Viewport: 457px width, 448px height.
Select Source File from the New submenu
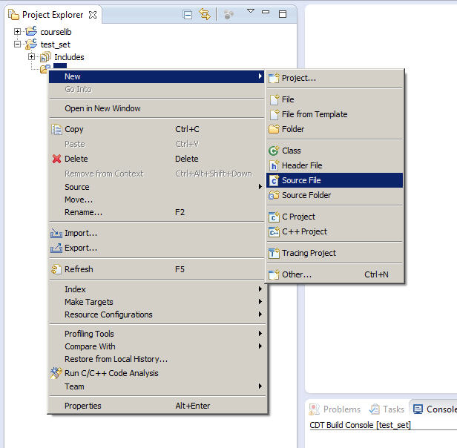[301, 180]
